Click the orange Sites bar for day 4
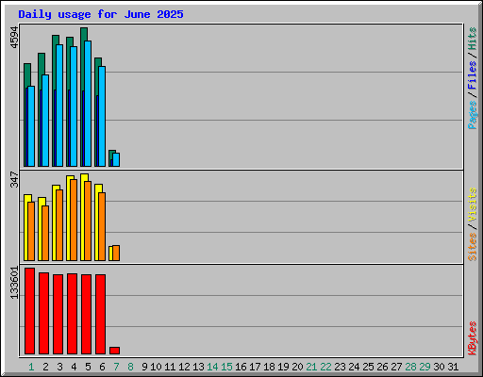This screenshot has height=377, width=483. (74, 220)
